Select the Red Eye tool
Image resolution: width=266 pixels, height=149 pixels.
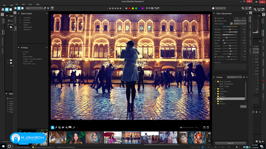pyautogui.click(x=66, y=127)
